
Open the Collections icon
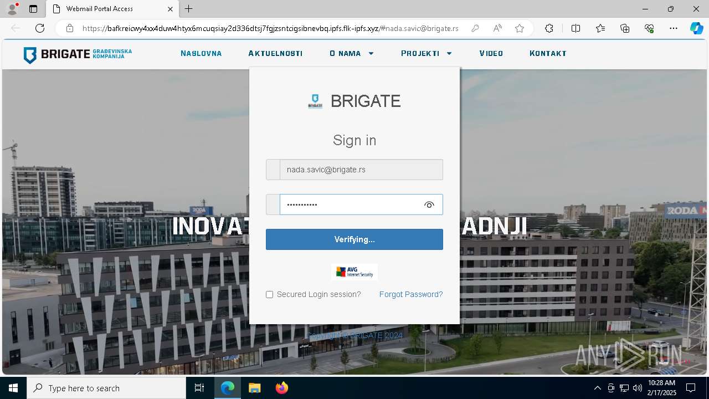[625, 28]
